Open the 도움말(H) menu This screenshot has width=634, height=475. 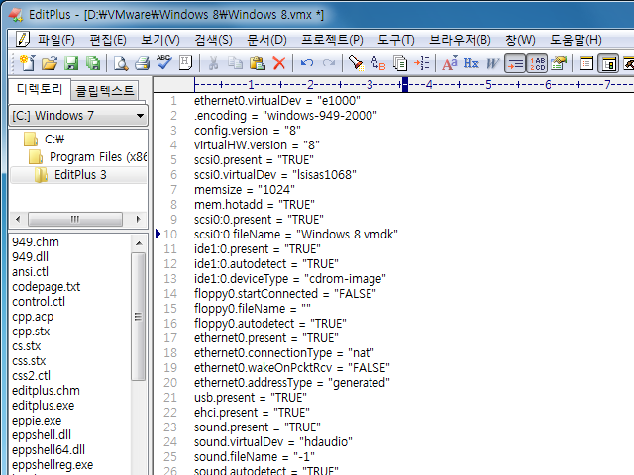click(x=576, y=40)
